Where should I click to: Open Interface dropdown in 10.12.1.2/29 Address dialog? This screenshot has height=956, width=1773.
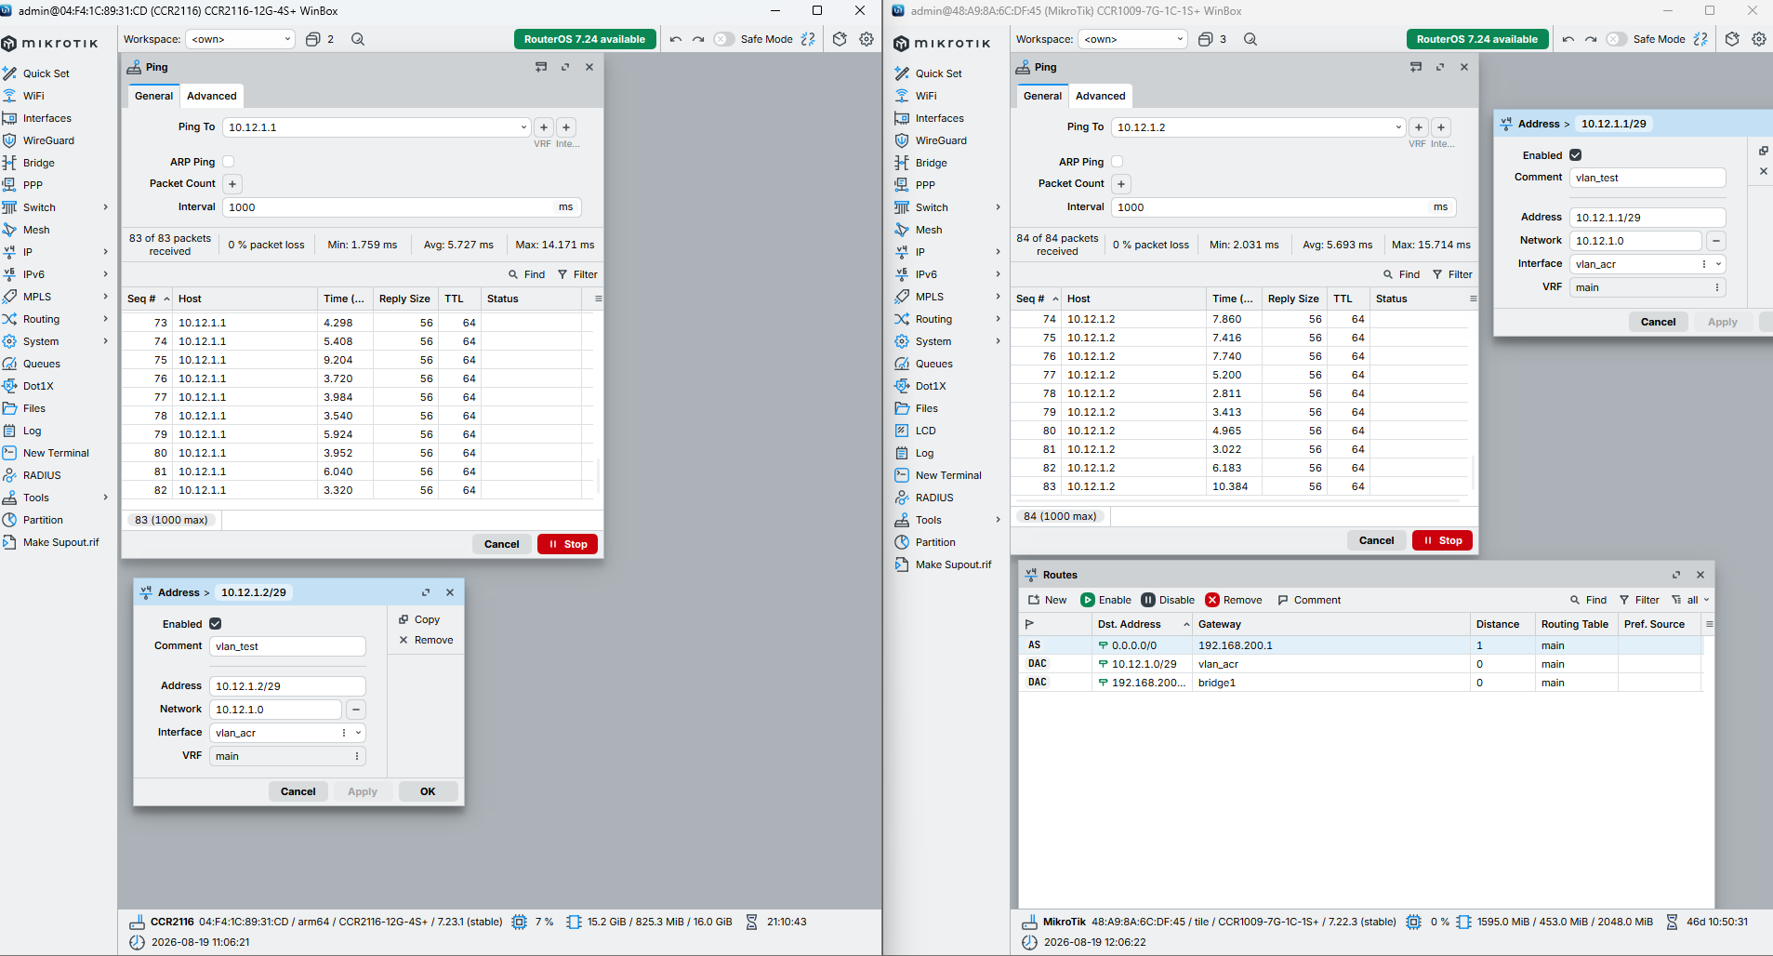click(358, 733)
